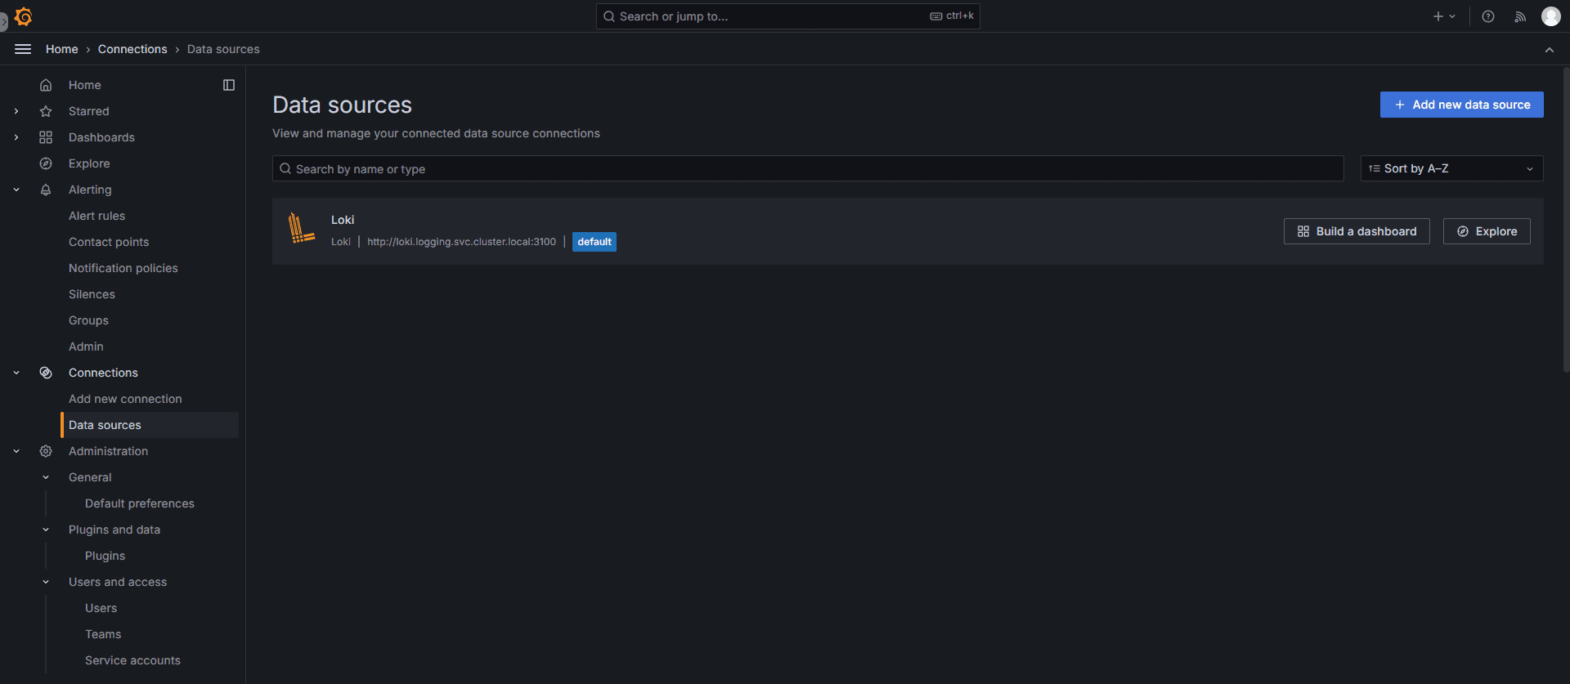Open the user profile avatar
This screenshot has width=1570, height=684.
point(1551,16)
